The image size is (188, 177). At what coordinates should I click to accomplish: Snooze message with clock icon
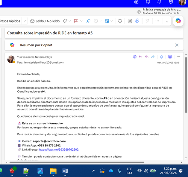pyautogui.click(x=96, y=21)
